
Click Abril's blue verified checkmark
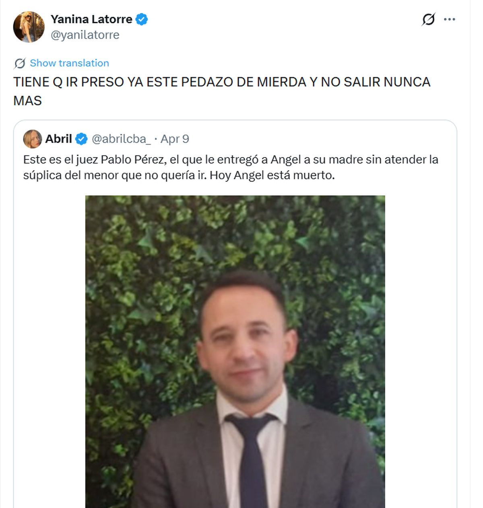click(x=81, y=139)
